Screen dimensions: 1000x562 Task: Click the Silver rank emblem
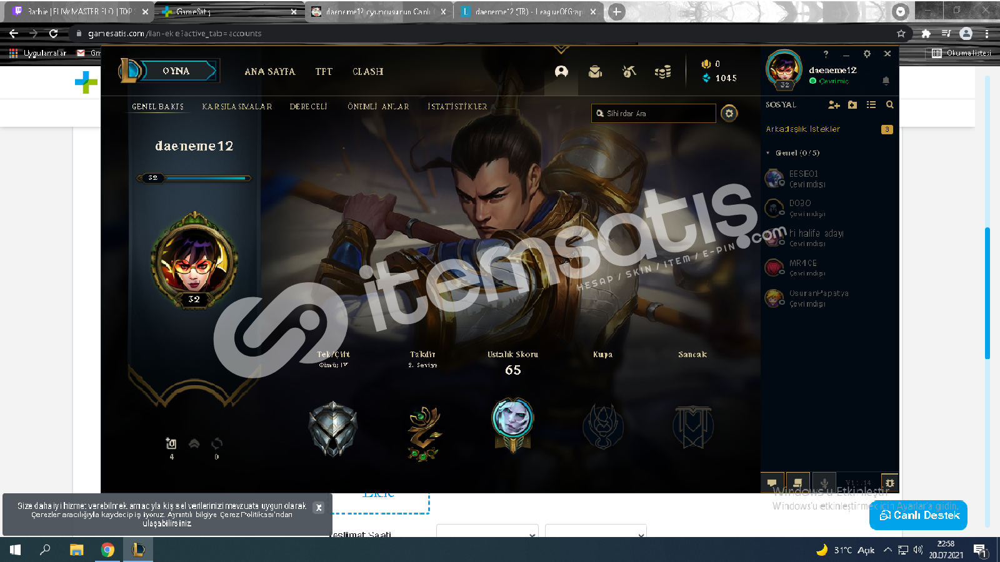point(333,429)
